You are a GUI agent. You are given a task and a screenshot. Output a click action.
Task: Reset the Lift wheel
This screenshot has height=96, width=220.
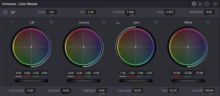(52, 22)
